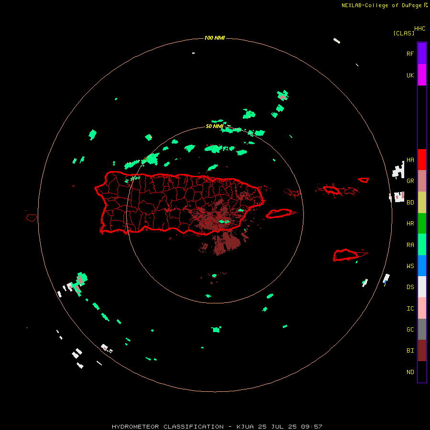Click the UK legend label

coord(410,75)
